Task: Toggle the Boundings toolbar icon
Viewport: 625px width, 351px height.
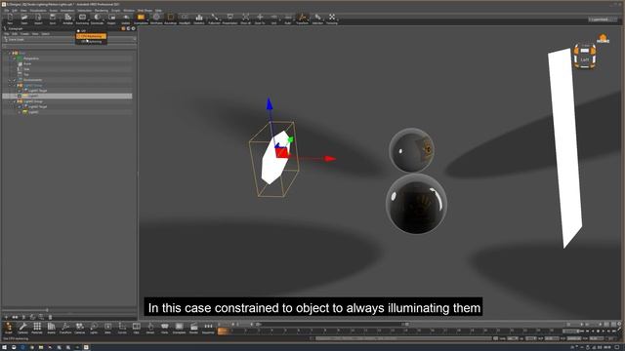Action: tap(170, 19)
